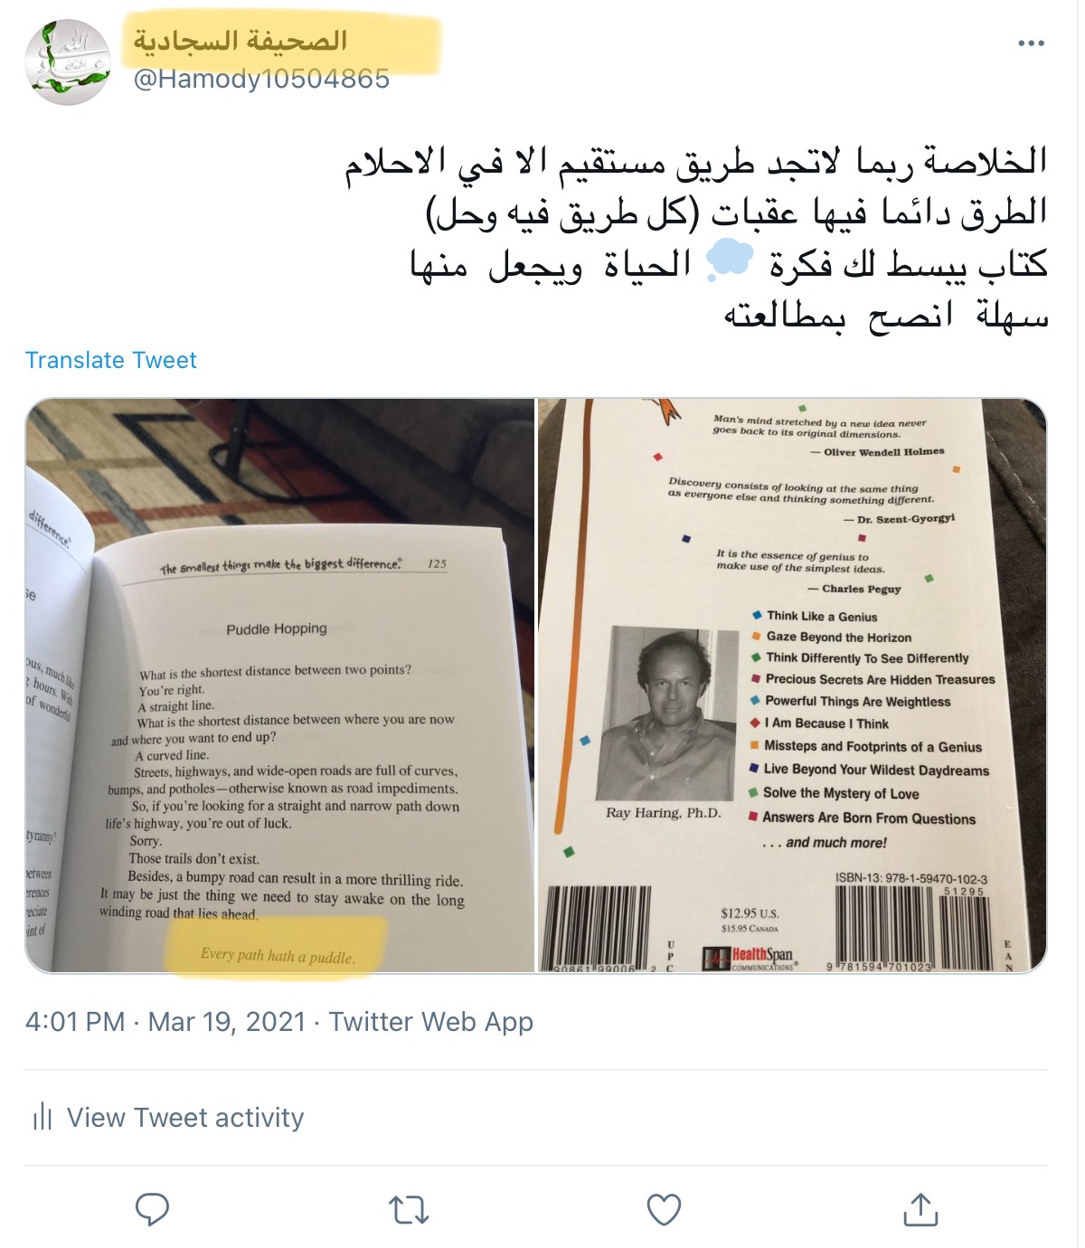The height and width of the screenshot is (1248, 1085).
Task: Open the three-dot more options menu
Action: click(x=1031, y=43)
